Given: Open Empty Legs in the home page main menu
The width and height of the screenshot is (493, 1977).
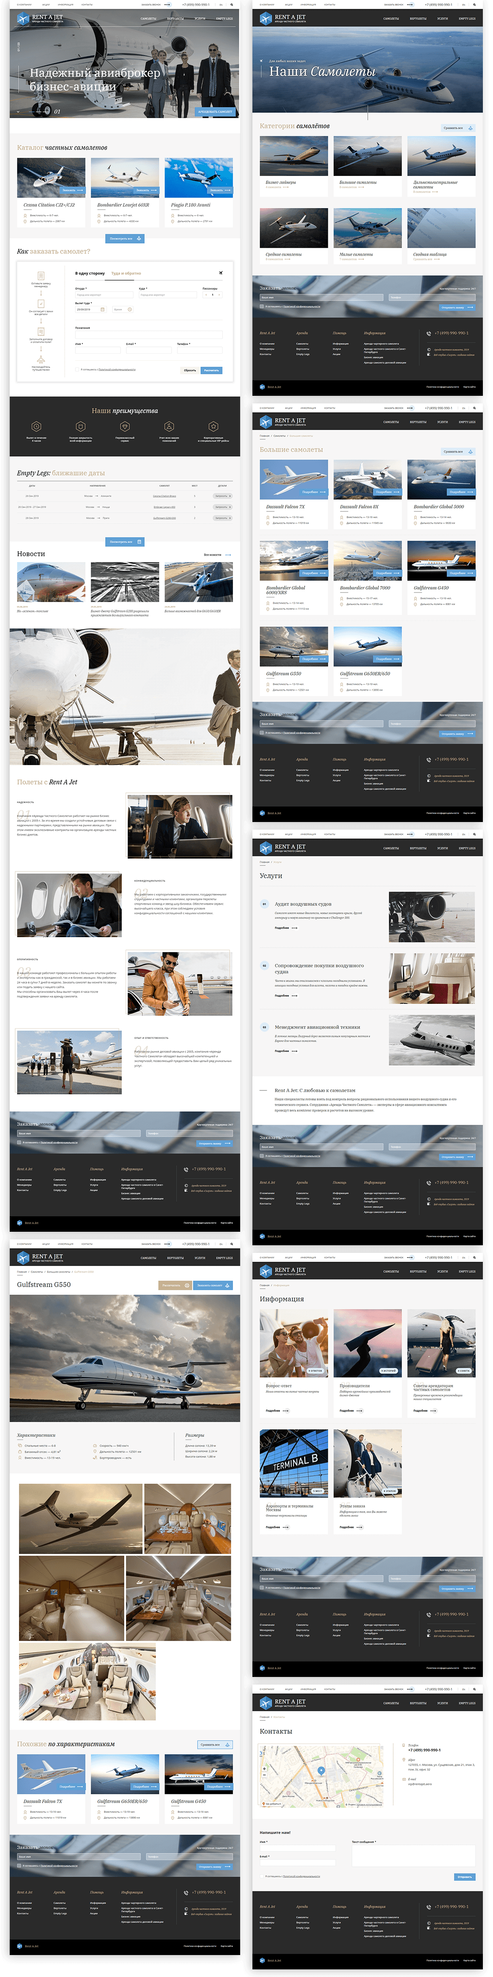Looking at the screenshot, I should tap(225, 19).
